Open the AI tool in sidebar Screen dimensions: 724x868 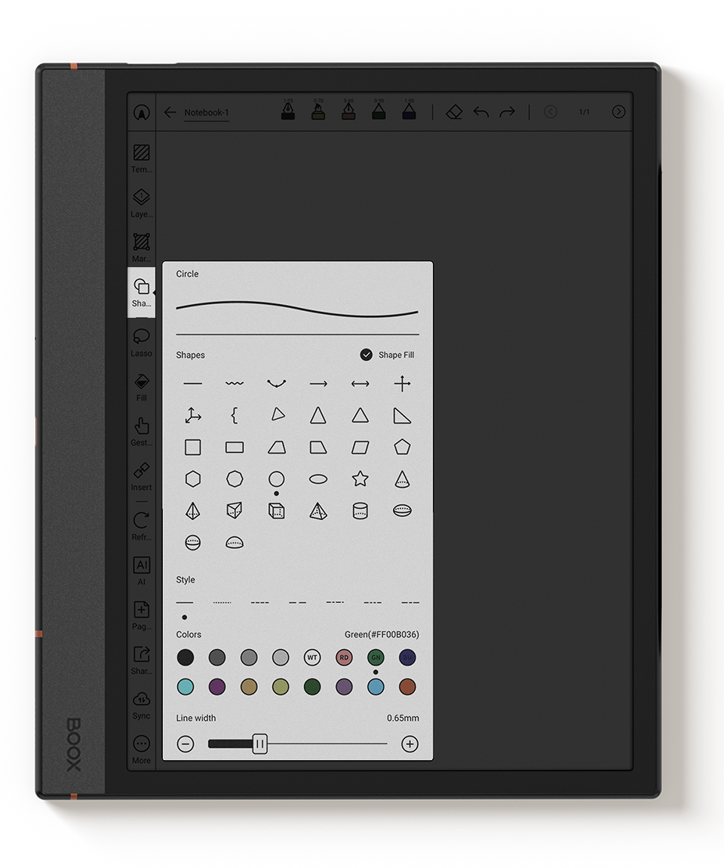coord(141,569)
